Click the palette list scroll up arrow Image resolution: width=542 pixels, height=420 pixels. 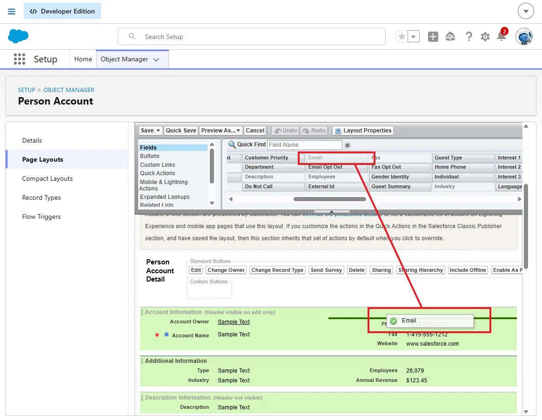coord(212,144)
